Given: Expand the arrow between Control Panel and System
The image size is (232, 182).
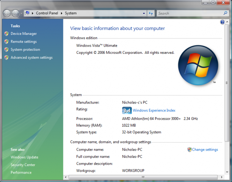Looking at the screenshot, I should click(61, 13).
